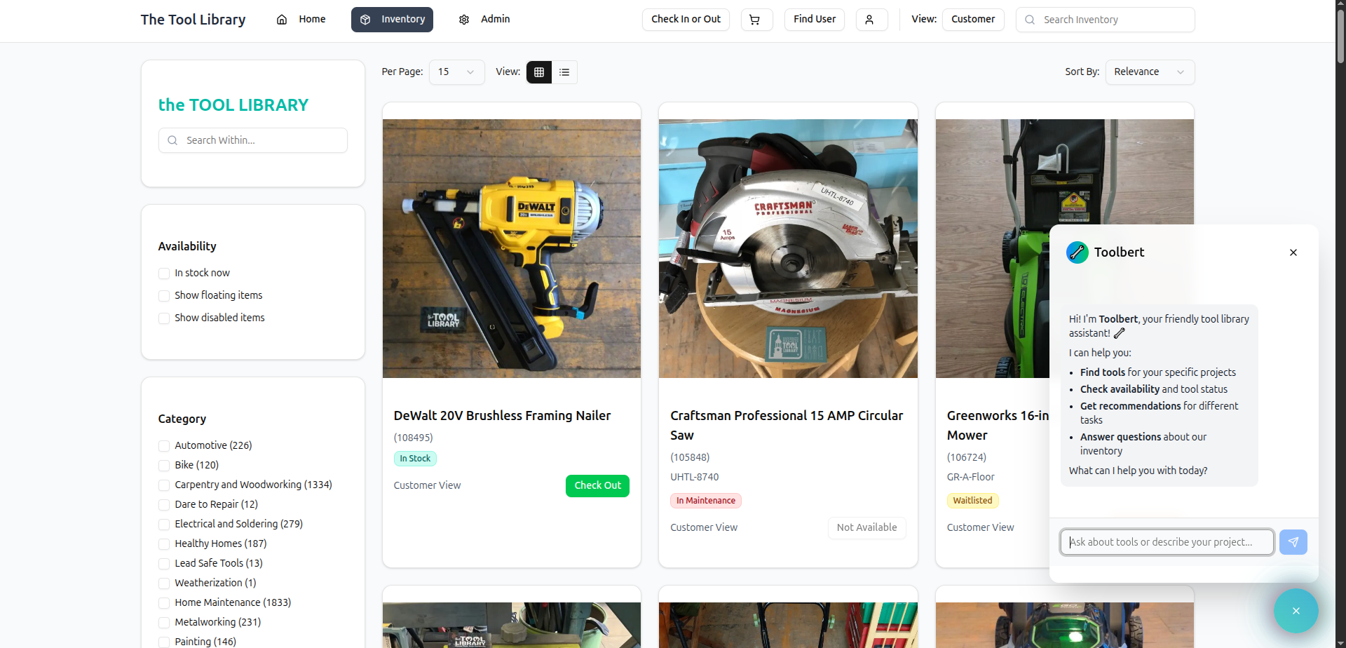Screen dimensions: 1346x648
Task: Click The Tool Library site title
Action: pos(193,20)
